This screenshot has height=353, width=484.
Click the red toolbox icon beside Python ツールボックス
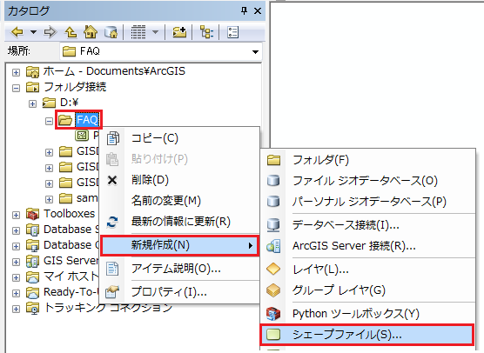(x=273, y=314)
